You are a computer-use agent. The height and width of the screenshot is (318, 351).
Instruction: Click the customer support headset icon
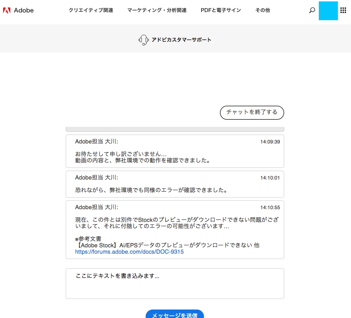pyautogui.click(x=144, y=40)
